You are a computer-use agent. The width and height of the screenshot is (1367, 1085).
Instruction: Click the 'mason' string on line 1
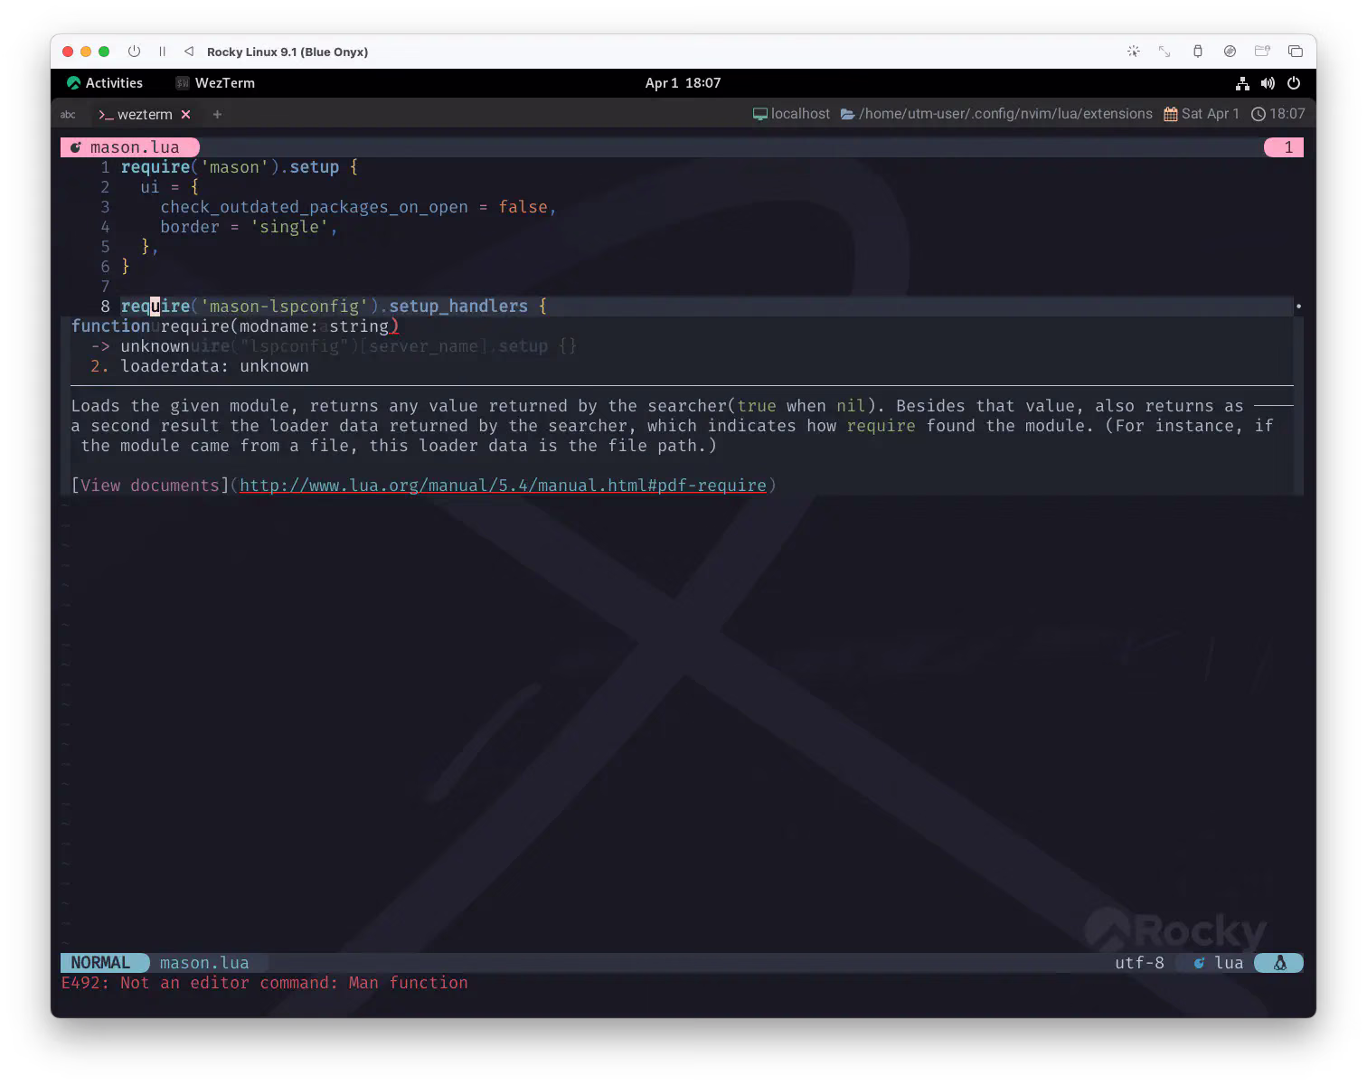(x=234, y=167)
